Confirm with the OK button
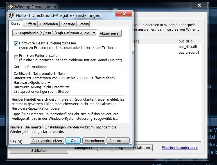Screen dimensions: 217x165 pyautogui.click(x=73, y=141)
